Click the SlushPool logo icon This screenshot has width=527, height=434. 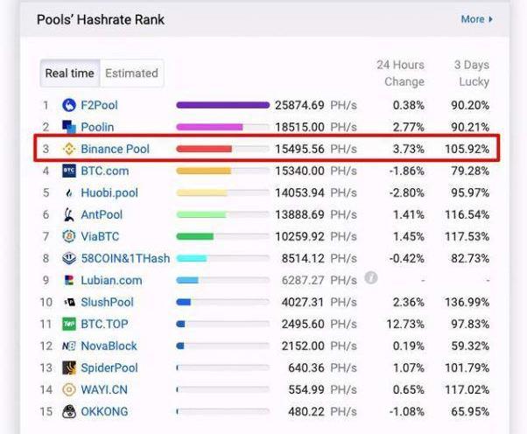(x=69, y=302)
